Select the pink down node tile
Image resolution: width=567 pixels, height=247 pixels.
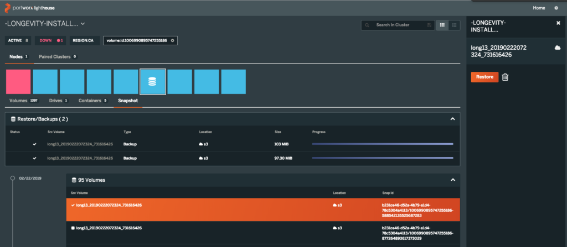(x=18, y=82)
